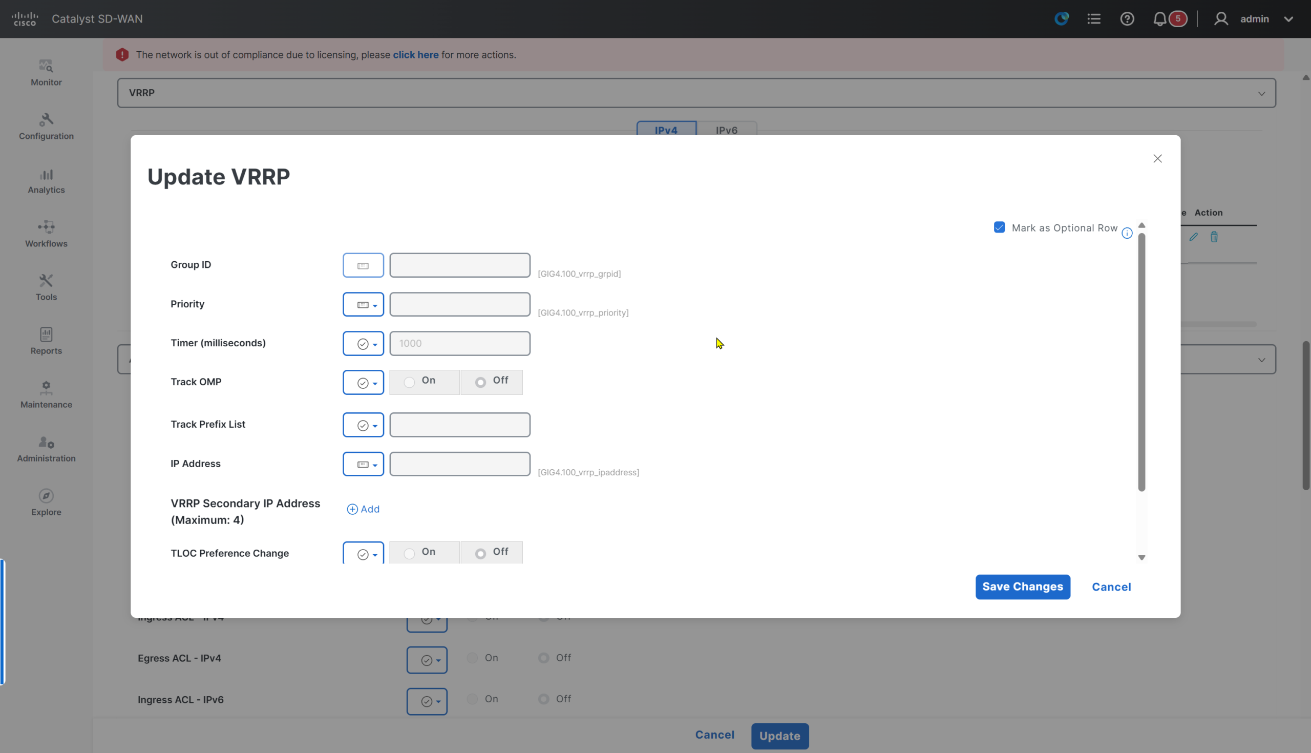
Task: Open notifications bell with 5 alerts
Action: [1169, 19]
